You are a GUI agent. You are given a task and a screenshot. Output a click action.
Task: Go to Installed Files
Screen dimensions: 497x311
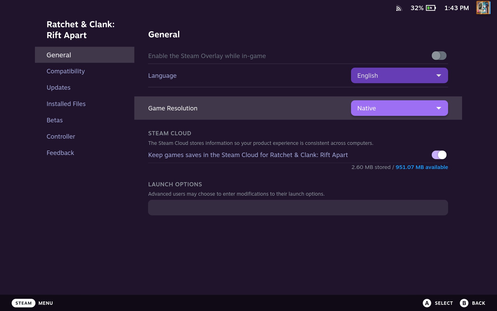[84, 104]
